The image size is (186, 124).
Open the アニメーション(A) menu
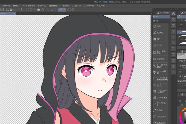point(29,5)
